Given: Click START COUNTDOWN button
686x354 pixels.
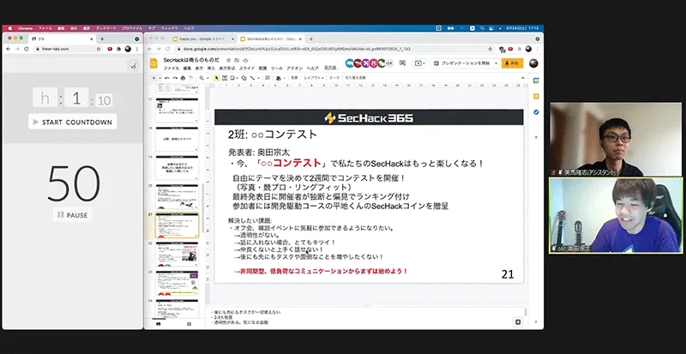Looking at the screenshot, I should [73, 122].
